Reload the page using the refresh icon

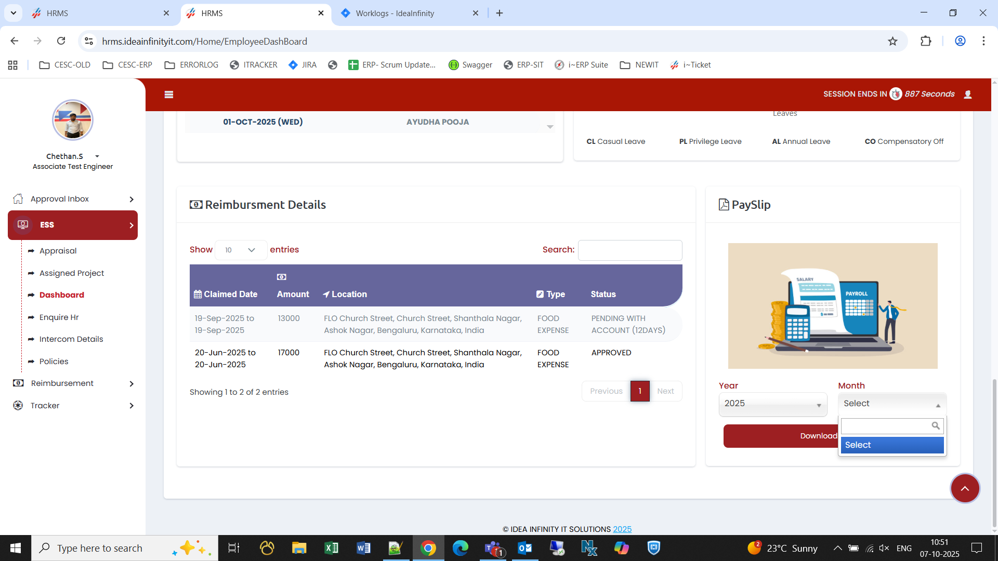pos(61,42)
